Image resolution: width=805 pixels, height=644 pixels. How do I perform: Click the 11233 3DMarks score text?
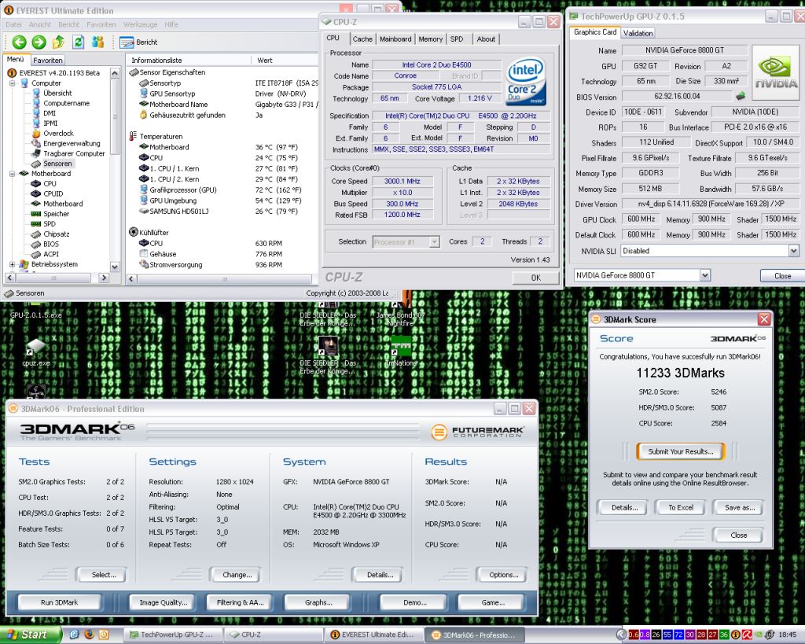click(x=680, y=373)
